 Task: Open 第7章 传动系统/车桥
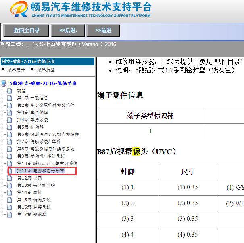(39, 142)
